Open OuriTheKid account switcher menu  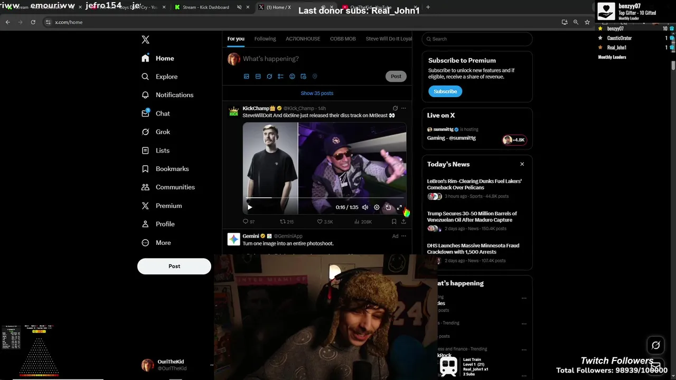point(177,365)
